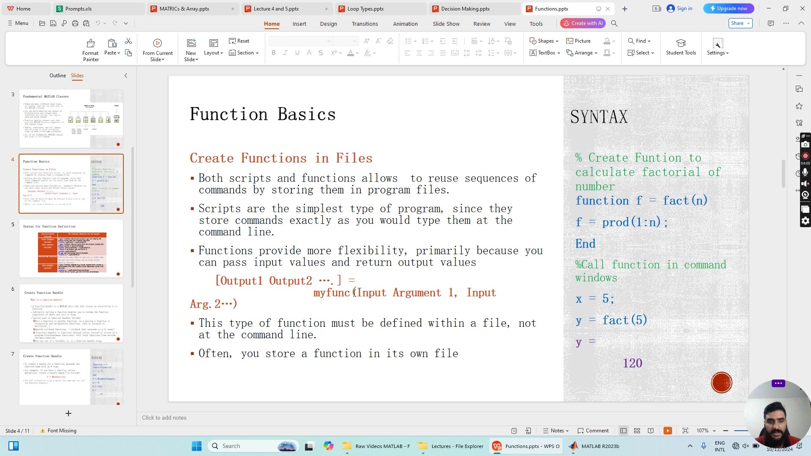Open MATLAB R2023b from taskbar
811x456 pixels.
[x=593, y=446]
